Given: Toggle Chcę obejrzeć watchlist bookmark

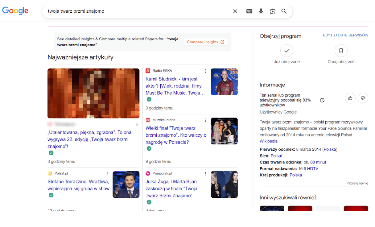Looking at the screenshot, I should [x=341, y=51].
